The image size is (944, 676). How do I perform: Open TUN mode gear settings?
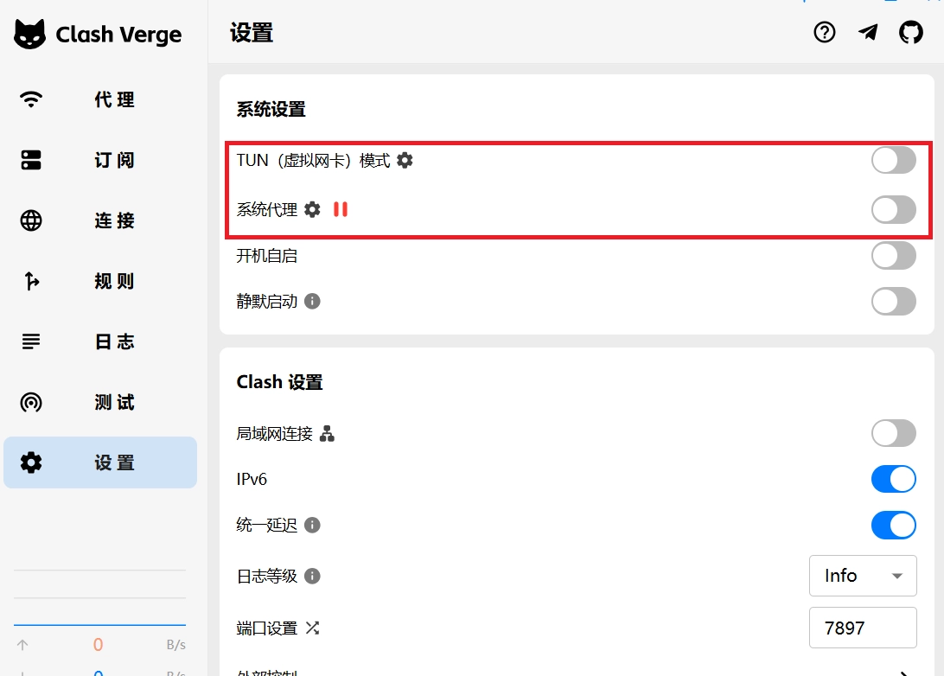pyautogui.click(x=405, y=160)
